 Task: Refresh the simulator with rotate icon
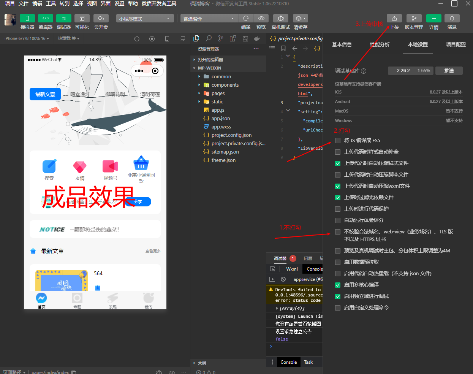click(137, 39)
